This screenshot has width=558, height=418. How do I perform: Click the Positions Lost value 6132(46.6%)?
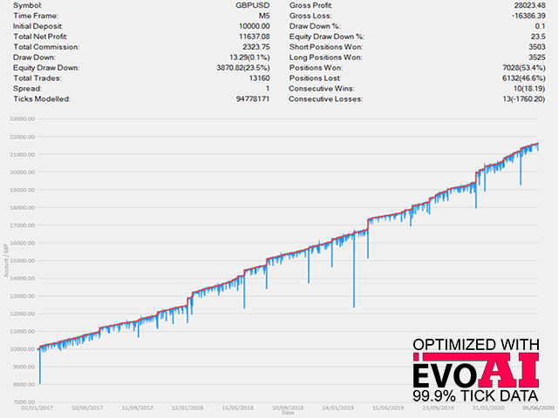[x=524, y=78]
